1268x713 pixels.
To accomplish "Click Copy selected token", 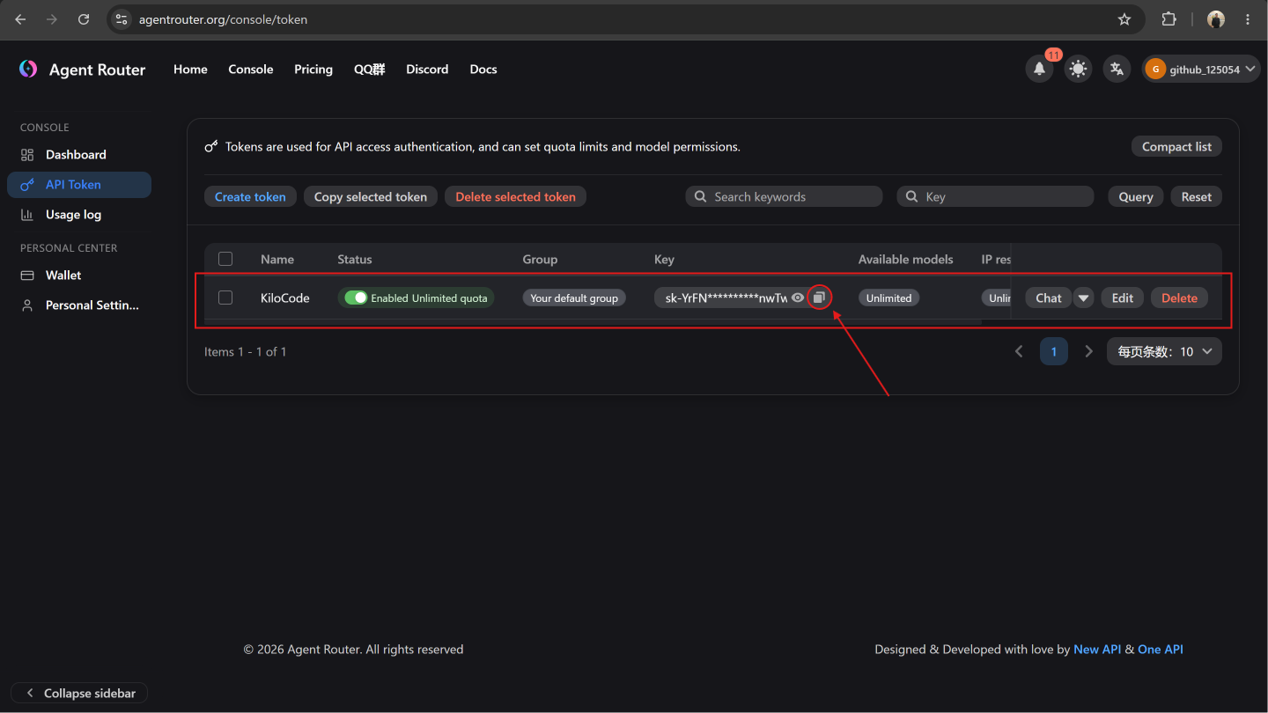I will 371,196.
